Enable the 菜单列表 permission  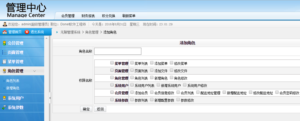tap(132, 63)
